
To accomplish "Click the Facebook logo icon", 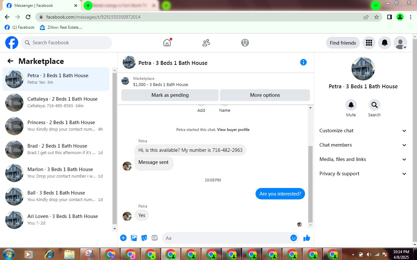I will (x=12, y=43).
